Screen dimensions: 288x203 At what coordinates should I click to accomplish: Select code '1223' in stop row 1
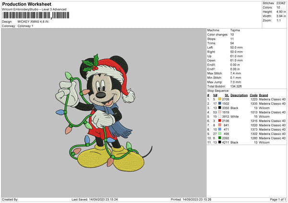pos(254,99)
